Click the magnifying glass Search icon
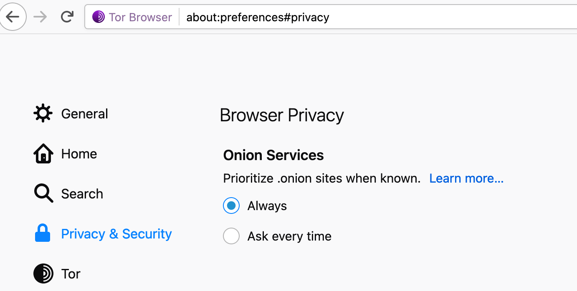The image size is (577, 291). (x=43, y=193)
